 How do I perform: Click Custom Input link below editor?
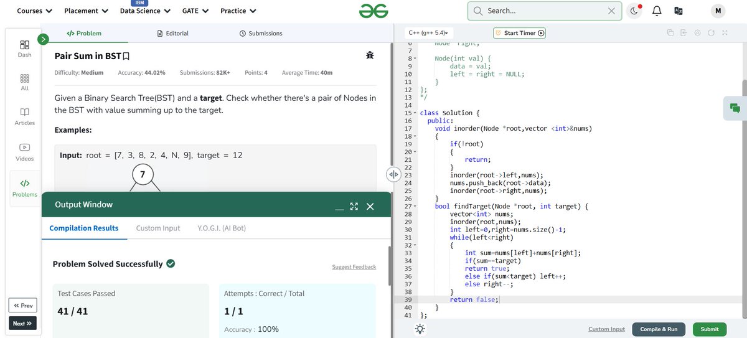click(606, 329)
